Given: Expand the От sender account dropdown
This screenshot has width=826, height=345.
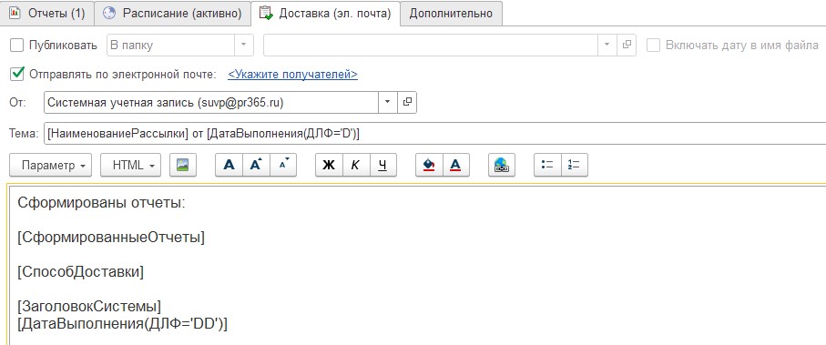Looking at the screenshot, I should point(388,103).
